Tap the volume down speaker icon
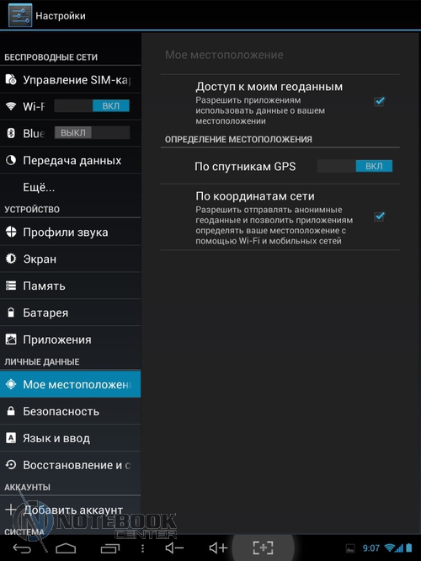This screenshot has width=421, height=561. pos(174,548)
